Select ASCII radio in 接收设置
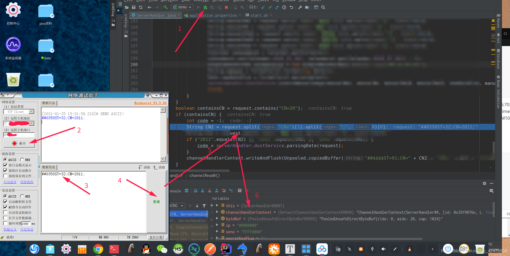Viewport: 510px width, 256px height. [x=5, y=160]
